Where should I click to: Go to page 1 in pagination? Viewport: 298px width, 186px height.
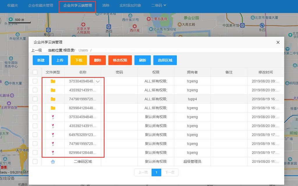(156, 172)
